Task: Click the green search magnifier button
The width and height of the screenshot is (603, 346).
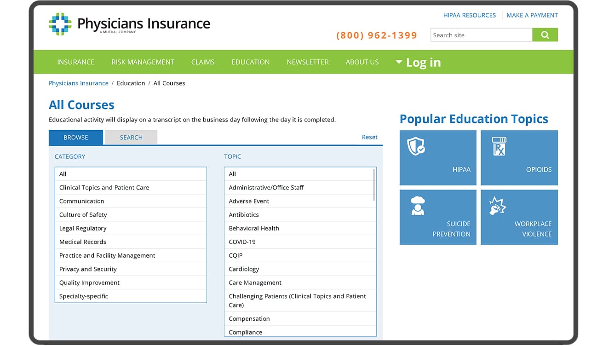Action: [x=545, y=35]
